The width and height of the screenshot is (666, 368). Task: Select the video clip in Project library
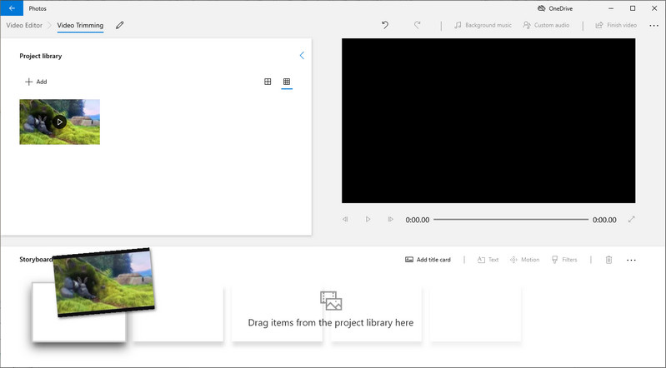click(x=59, y=122)
